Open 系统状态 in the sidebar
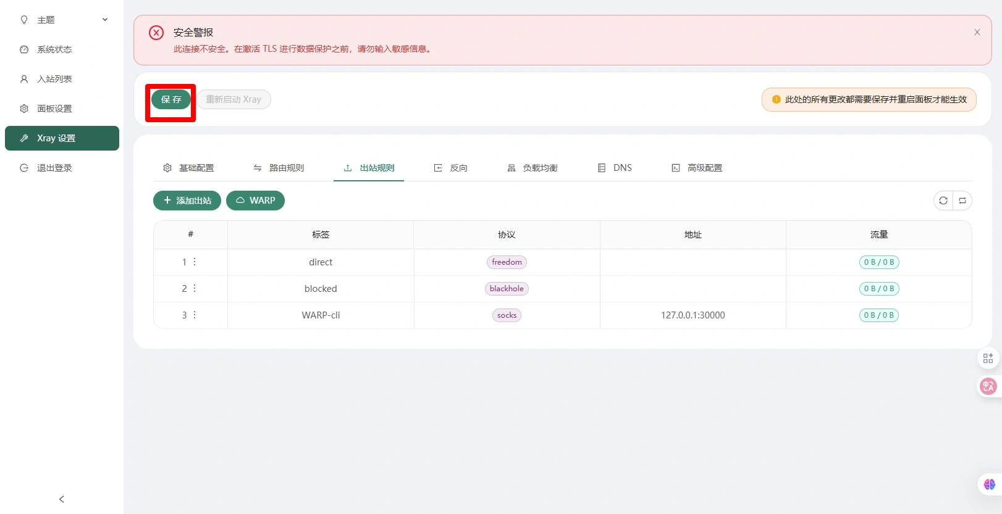The height and width of the screenshot is (514, 1002). pos(54,49)
